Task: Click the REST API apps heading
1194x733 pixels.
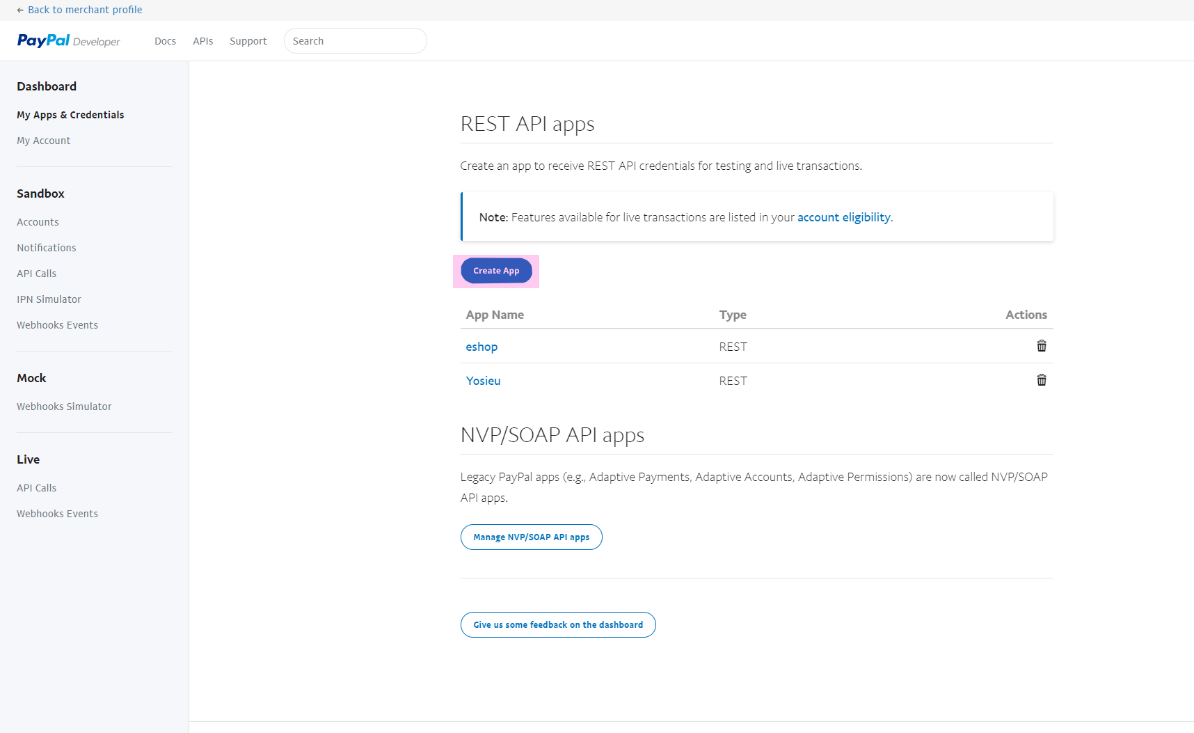Action: pos(527,124)
